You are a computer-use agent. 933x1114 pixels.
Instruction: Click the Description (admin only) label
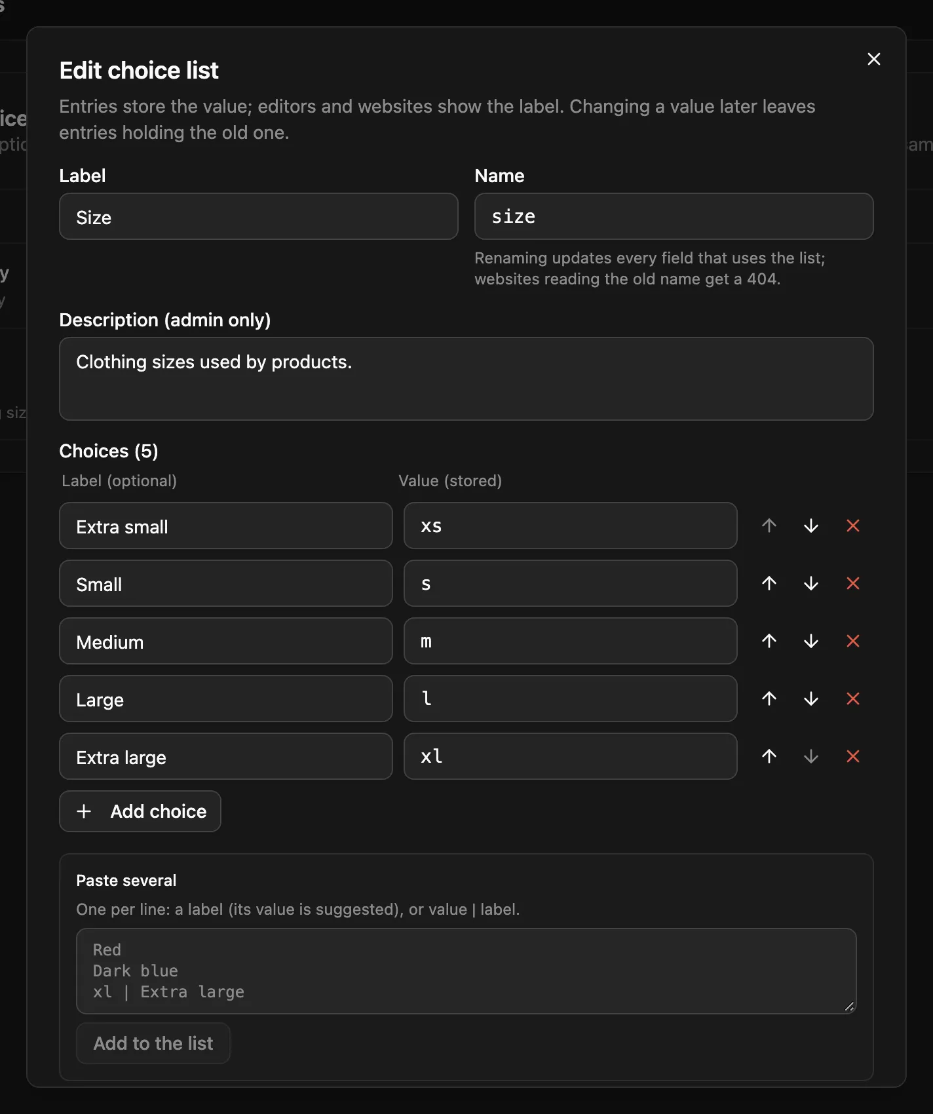tap(165, 320)
